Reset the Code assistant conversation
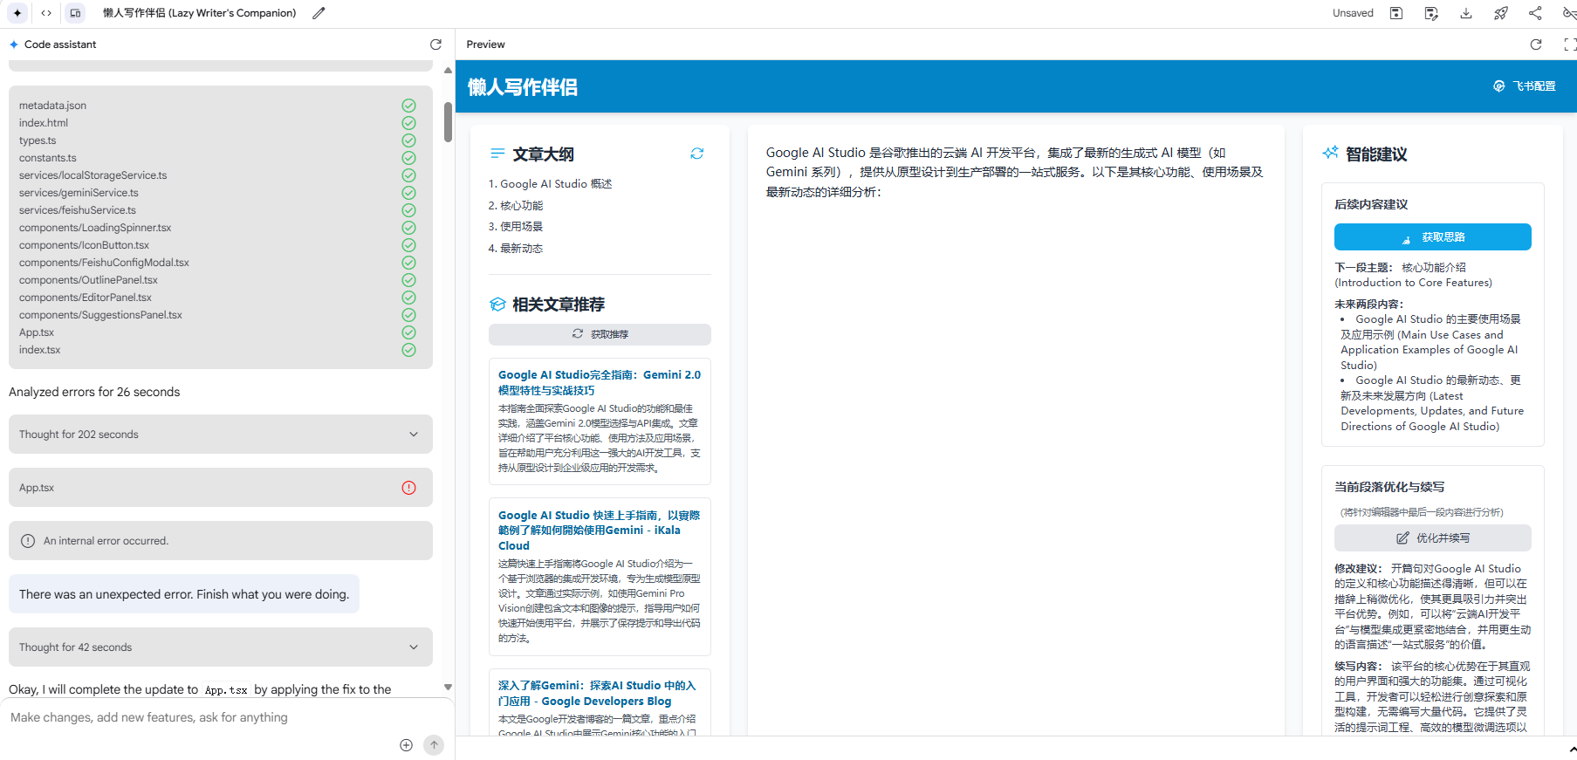The width and height of the screenshot is (1577, 760). point(435,45)
